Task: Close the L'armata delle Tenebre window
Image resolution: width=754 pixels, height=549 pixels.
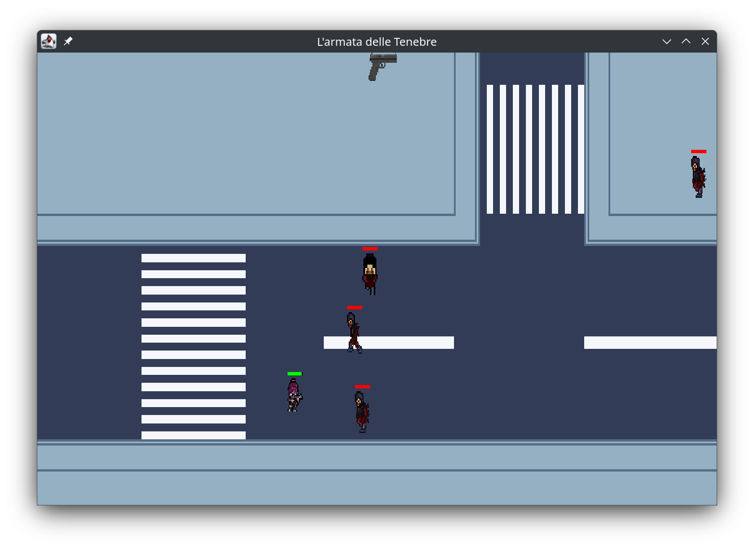Action: click(x=705, y=41)
